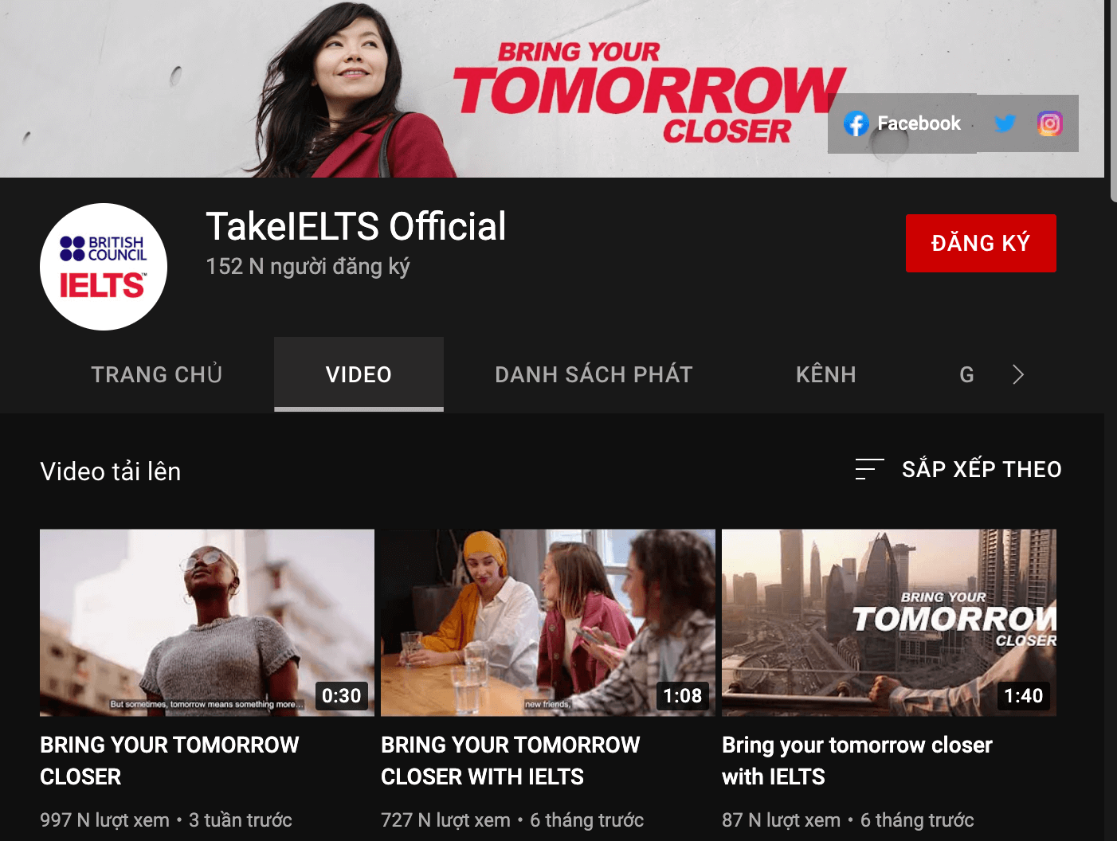Click the title Bring Your Tomorrow Closer With IELTS
The image size is (1117, 841).
pyautogui.click(x=510, y=761)
